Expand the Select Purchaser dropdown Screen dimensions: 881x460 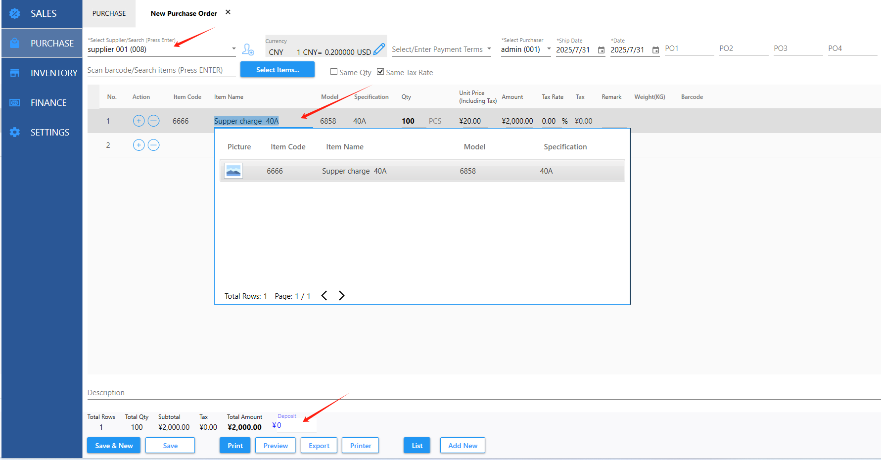click(549, 49)
